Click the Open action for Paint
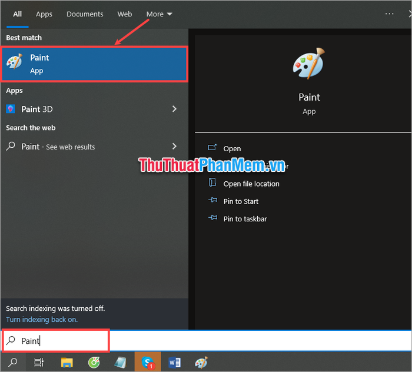Image resolution: width=412 pixels, height=372 pixels. [x=232, y=148]
